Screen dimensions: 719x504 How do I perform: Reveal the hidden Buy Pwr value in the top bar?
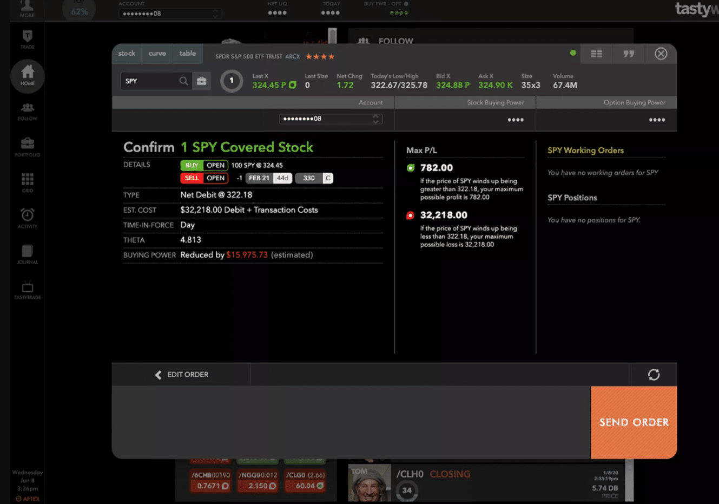click(x=399, y=13)
